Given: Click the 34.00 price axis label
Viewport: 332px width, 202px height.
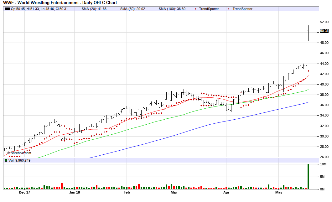Looking at the screenshot, I should [324, 116].
